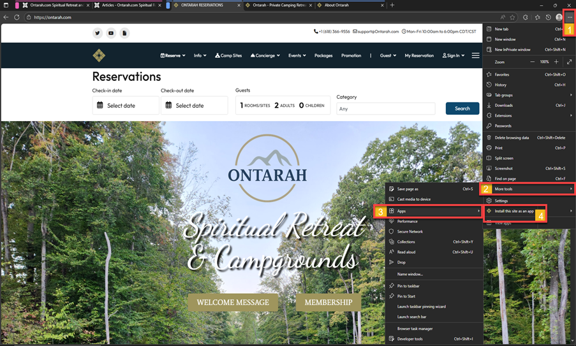Image resolution: width=576 pixels, height=346 pixels.
Task: Click the Search button
Action: click(x=462, y=108)
